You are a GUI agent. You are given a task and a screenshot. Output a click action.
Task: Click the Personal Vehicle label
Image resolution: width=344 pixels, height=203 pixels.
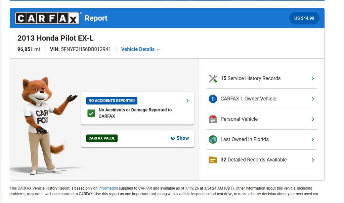coord(239,119)
